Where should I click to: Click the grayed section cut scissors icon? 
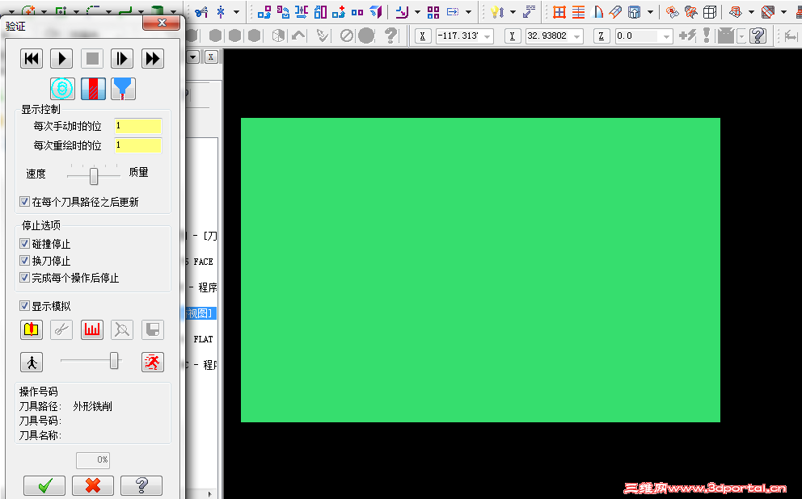(61, 330)
